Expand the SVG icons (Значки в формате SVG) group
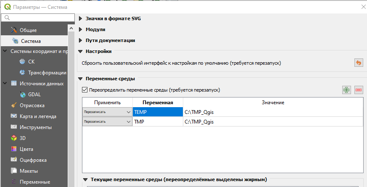This screenshot has height=187, width=367. click(x=81, y=18)
